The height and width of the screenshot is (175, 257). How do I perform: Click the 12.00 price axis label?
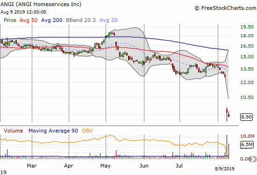point(247,82)
